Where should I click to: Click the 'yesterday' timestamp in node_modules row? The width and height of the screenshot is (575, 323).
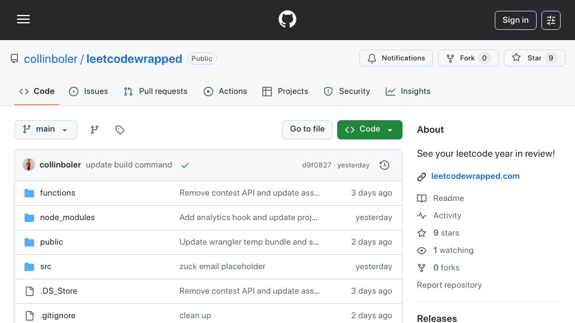tap(374, 218)
